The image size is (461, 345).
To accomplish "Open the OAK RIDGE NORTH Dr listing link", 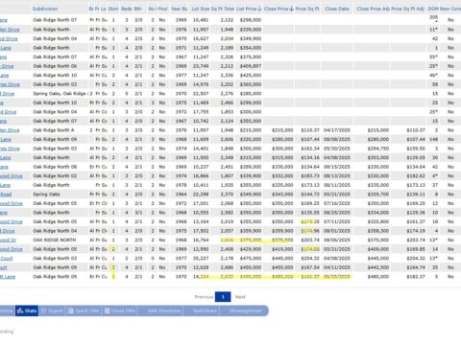I will 8,240.
